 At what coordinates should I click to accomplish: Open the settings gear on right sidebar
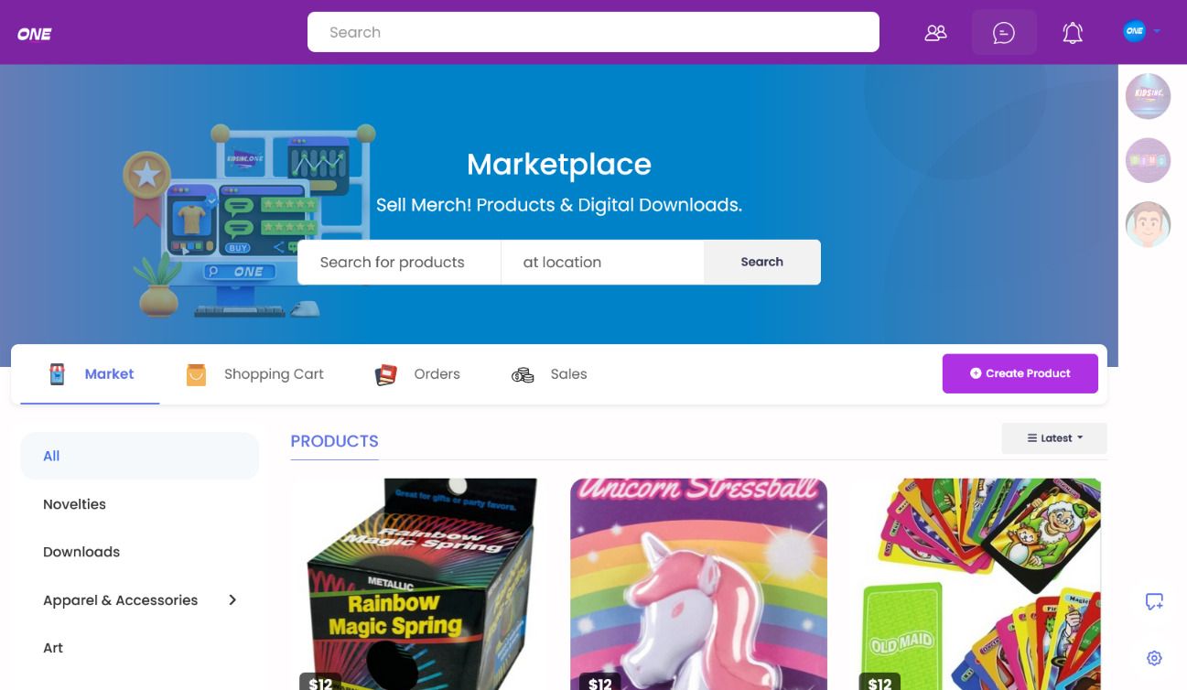(1154, 658)
